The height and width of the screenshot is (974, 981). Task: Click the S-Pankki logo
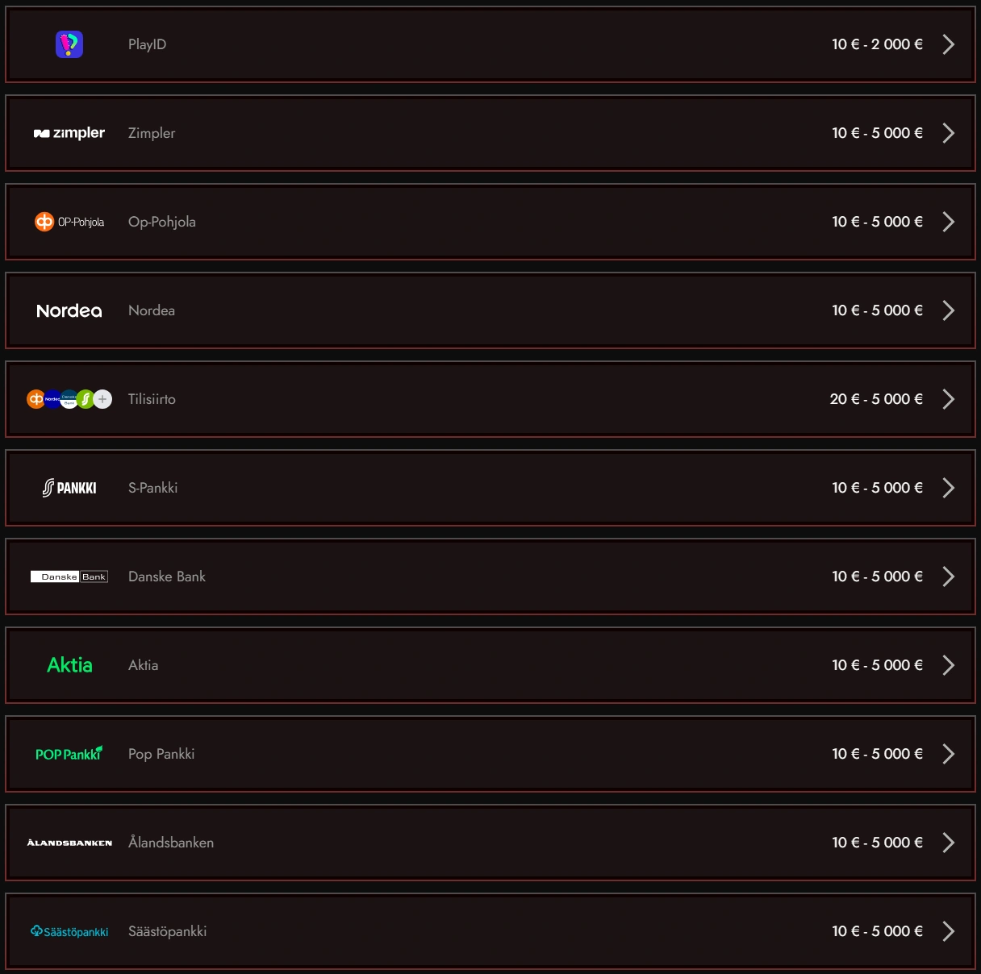[69, 488]
